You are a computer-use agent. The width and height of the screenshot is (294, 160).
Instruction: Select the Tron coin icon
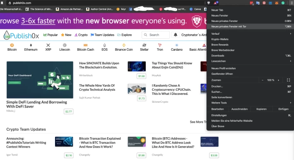click(x=160, y=45)
